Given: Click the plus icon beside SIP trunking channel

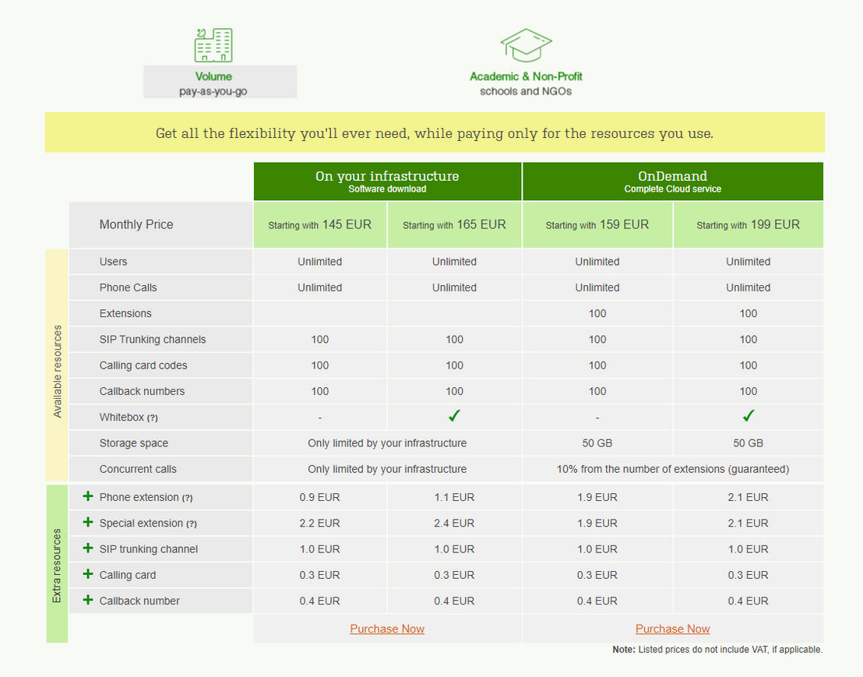Looking at the screenshot, I should click(x=87, y=548).
